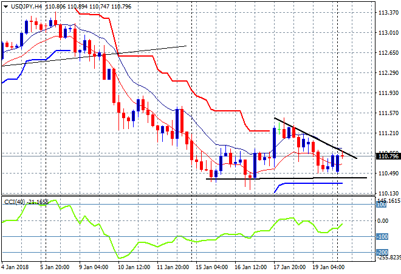Select the CCI -200 level label
401x274 pixels.
382,253
